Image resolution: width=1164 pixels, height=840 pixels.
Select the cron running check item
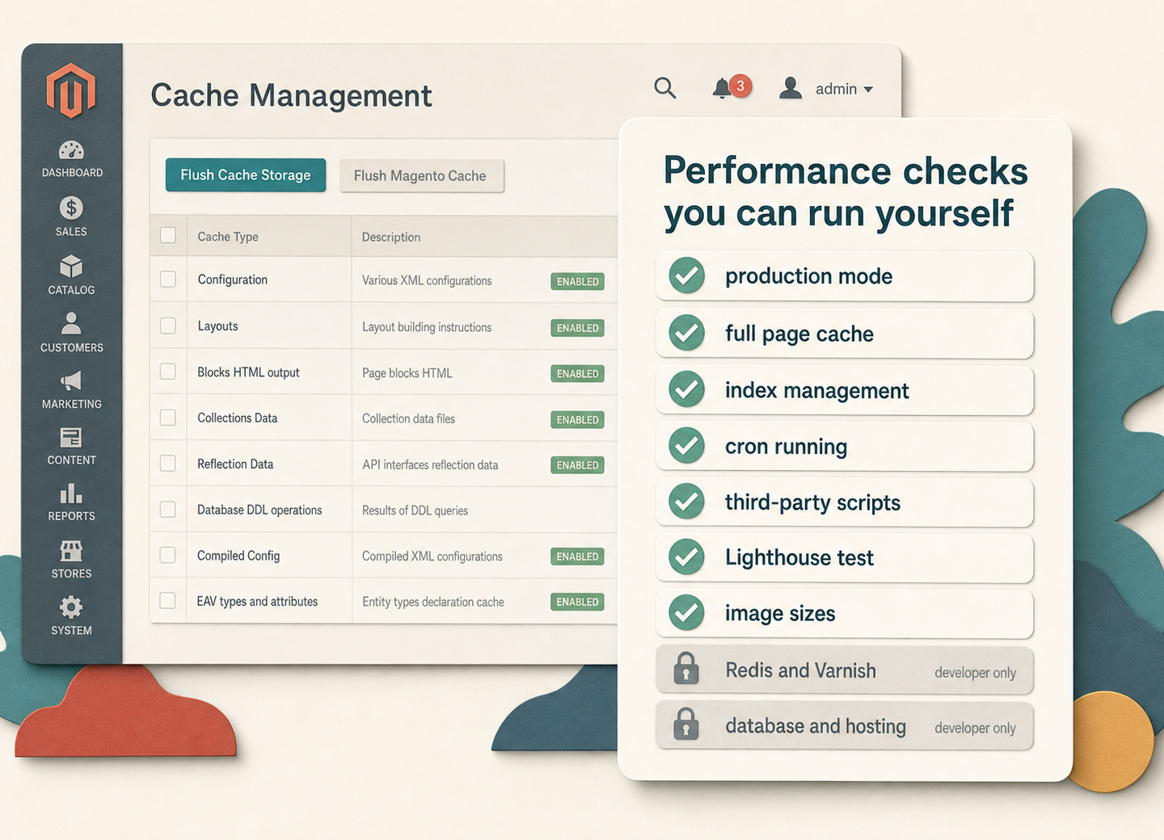coord(845,446)
